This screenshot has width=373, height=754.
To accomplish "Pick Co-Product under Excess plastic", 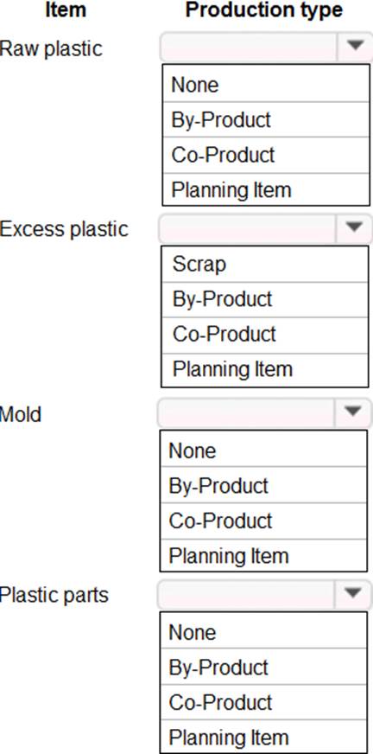I will tap(265, 335).
